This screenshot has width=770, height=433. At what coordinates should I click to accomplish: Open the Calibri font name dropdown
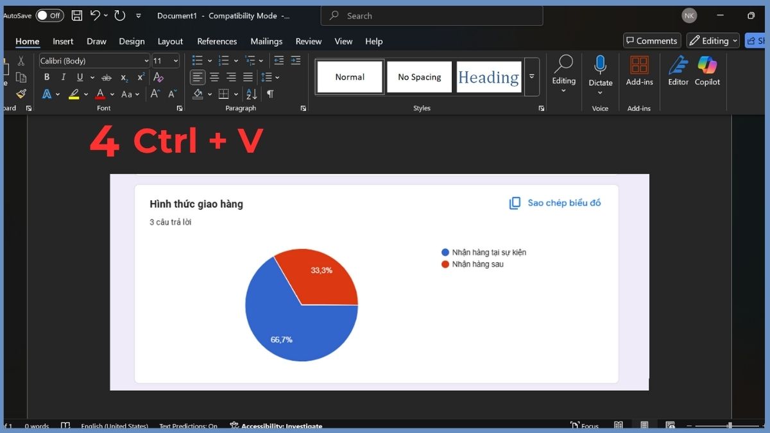147,60
